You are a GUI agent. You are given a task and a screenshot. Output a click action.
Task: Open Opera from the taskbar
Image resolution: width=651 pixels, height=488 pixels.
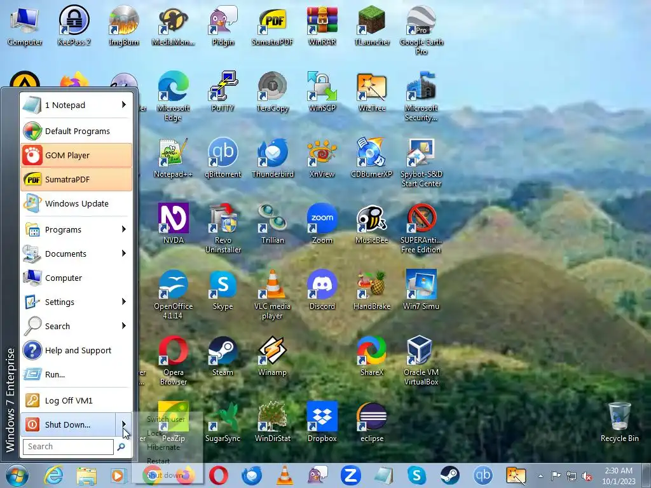219,475
